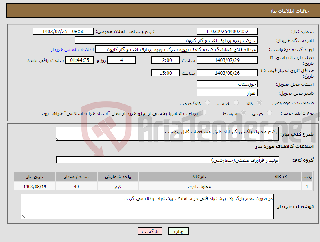Click the remaining time field 01:44:35
This screenshot has width=320, height=242.
point(79,60)
